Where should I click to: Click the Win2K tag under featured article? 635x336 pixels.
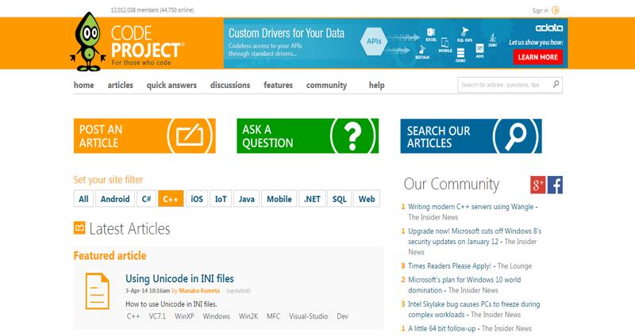(x=248, y=316)
